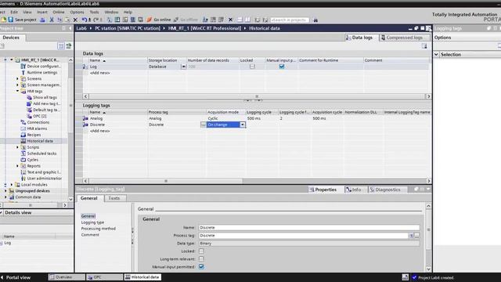This screenshot has height=282, width=501.
Task: Collapse the HMI tags tree node
Action: (17, 91)
